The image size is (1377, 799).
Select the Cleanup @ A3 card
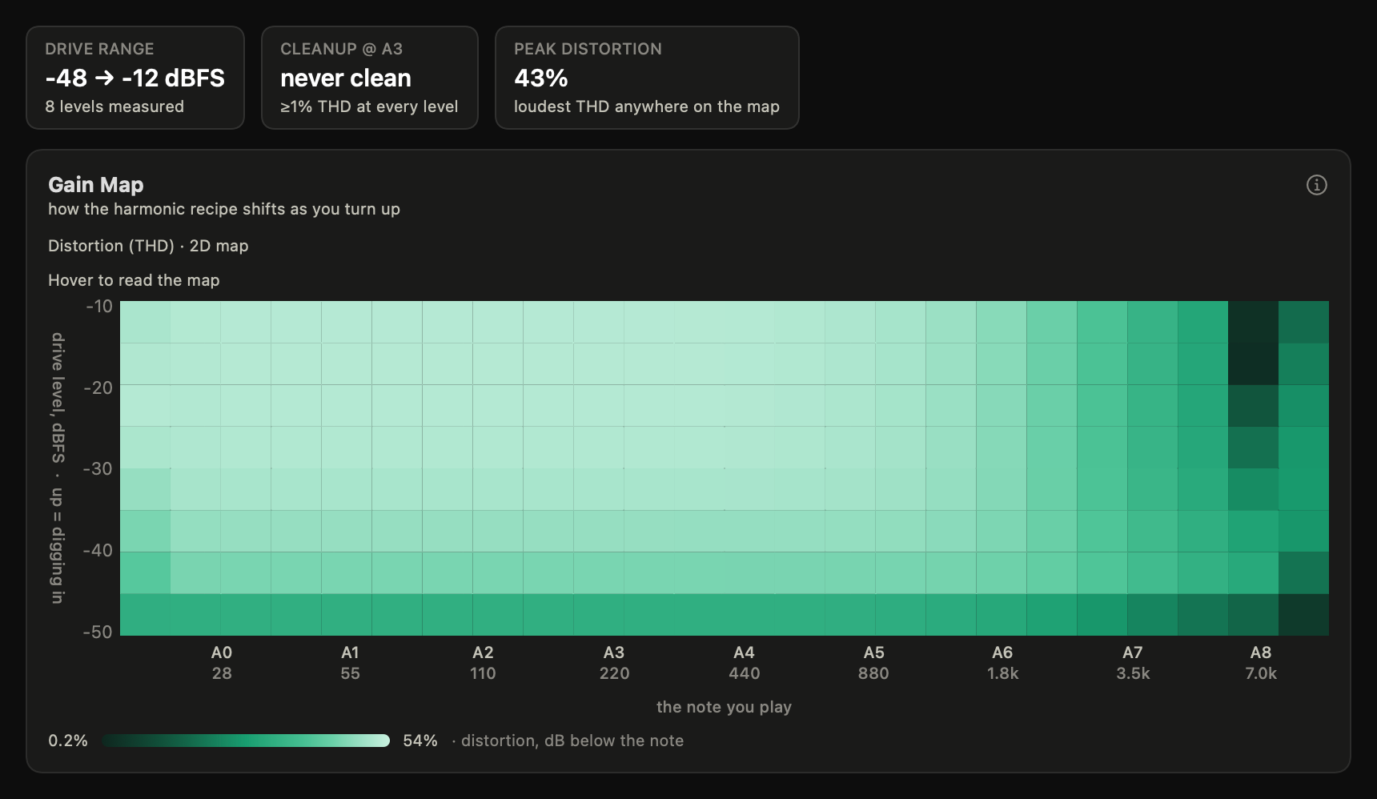tap(370, 78)
